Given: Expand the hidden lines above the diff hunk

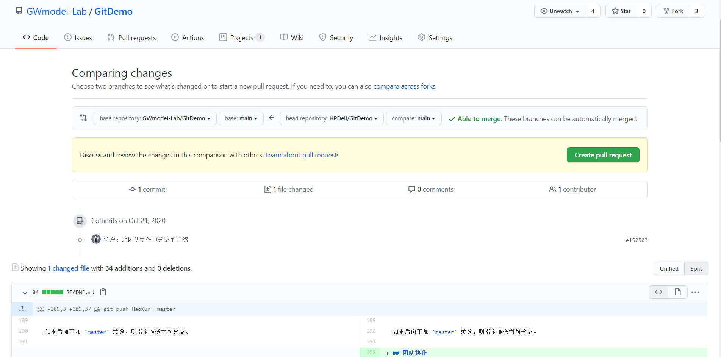Looking at the screenshot, I should pos(22,309).
